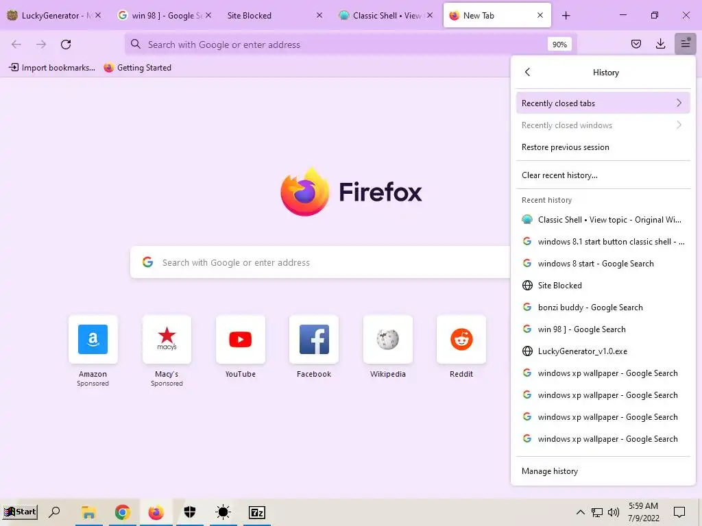Click the network icon in system tray
The image size is (702, 526).
597,512
